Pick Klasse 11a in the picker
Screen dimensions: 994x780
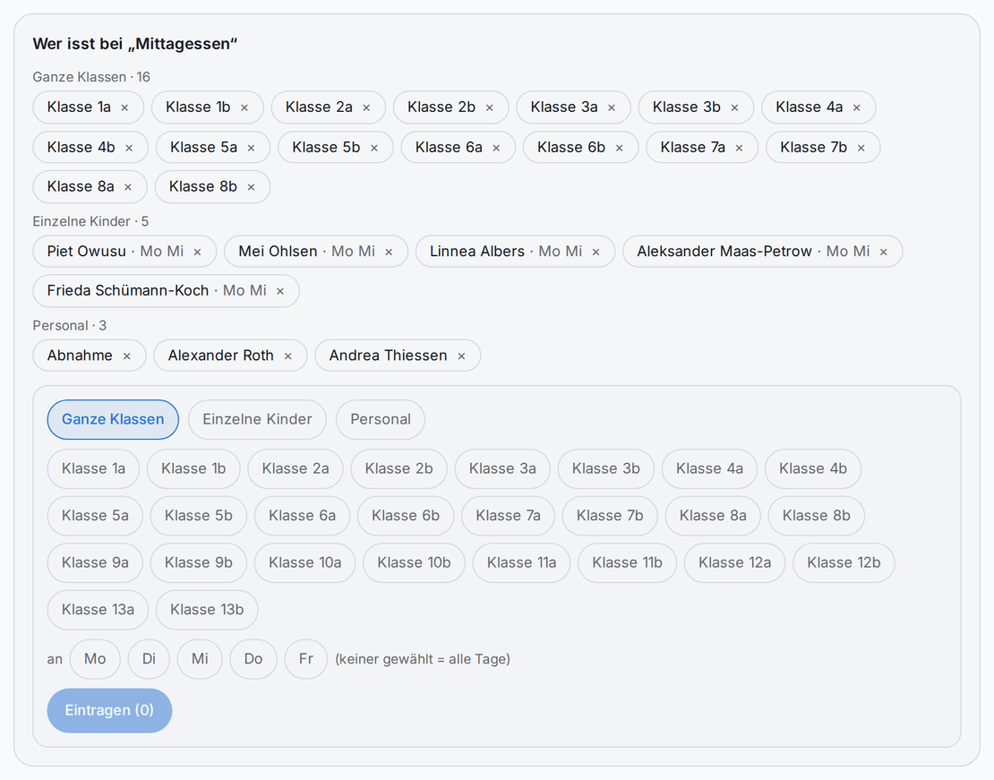coord(522,562)
